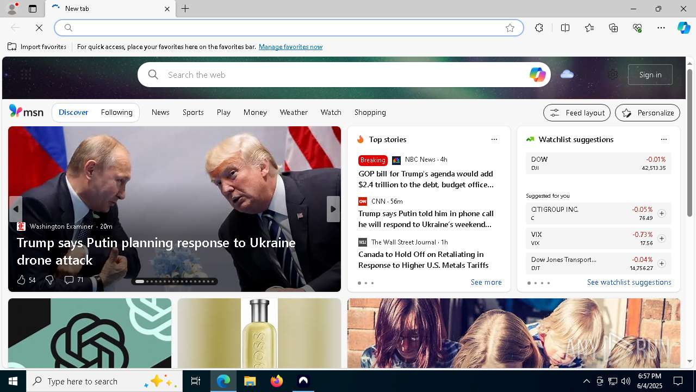Open the Sports menu item
Image resolution: width=696 pixels, height=392 pixels.
click(x=193, y=112)
